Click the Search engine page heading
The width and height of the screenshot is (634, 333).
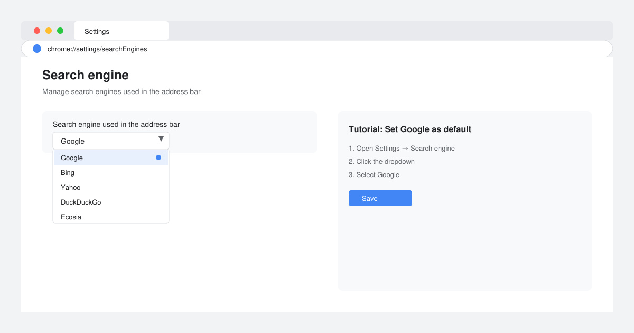click(86, 75)
